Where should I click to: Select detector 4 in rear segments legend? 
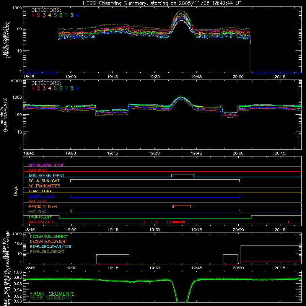pos(50,88)
